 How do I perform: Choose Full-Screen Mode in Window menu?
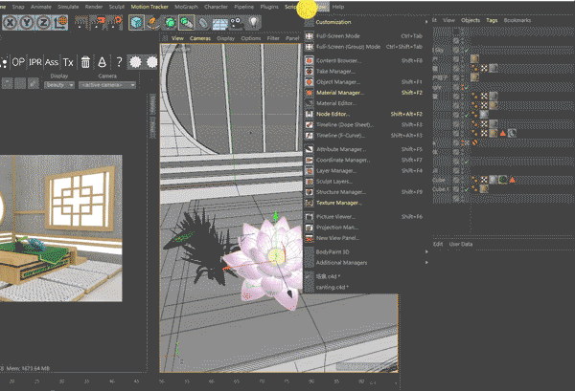click(x=364, y=35)
